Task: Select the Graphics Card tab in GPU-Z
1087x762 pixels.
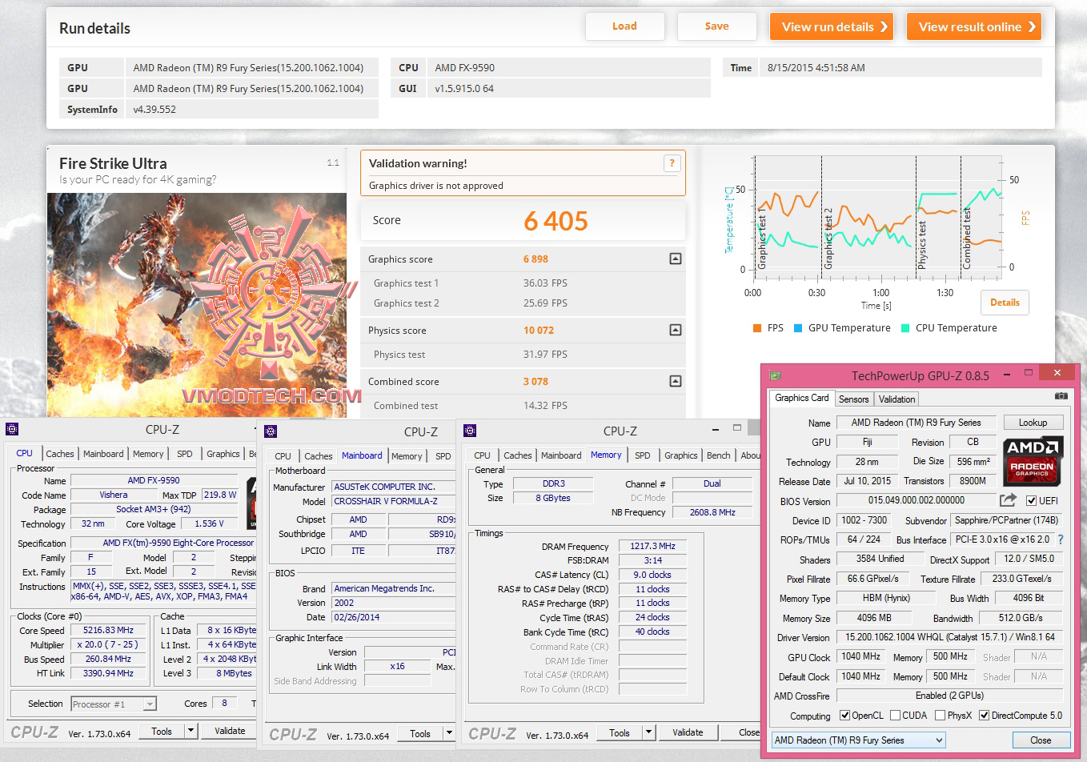Action: pos(802,398)
